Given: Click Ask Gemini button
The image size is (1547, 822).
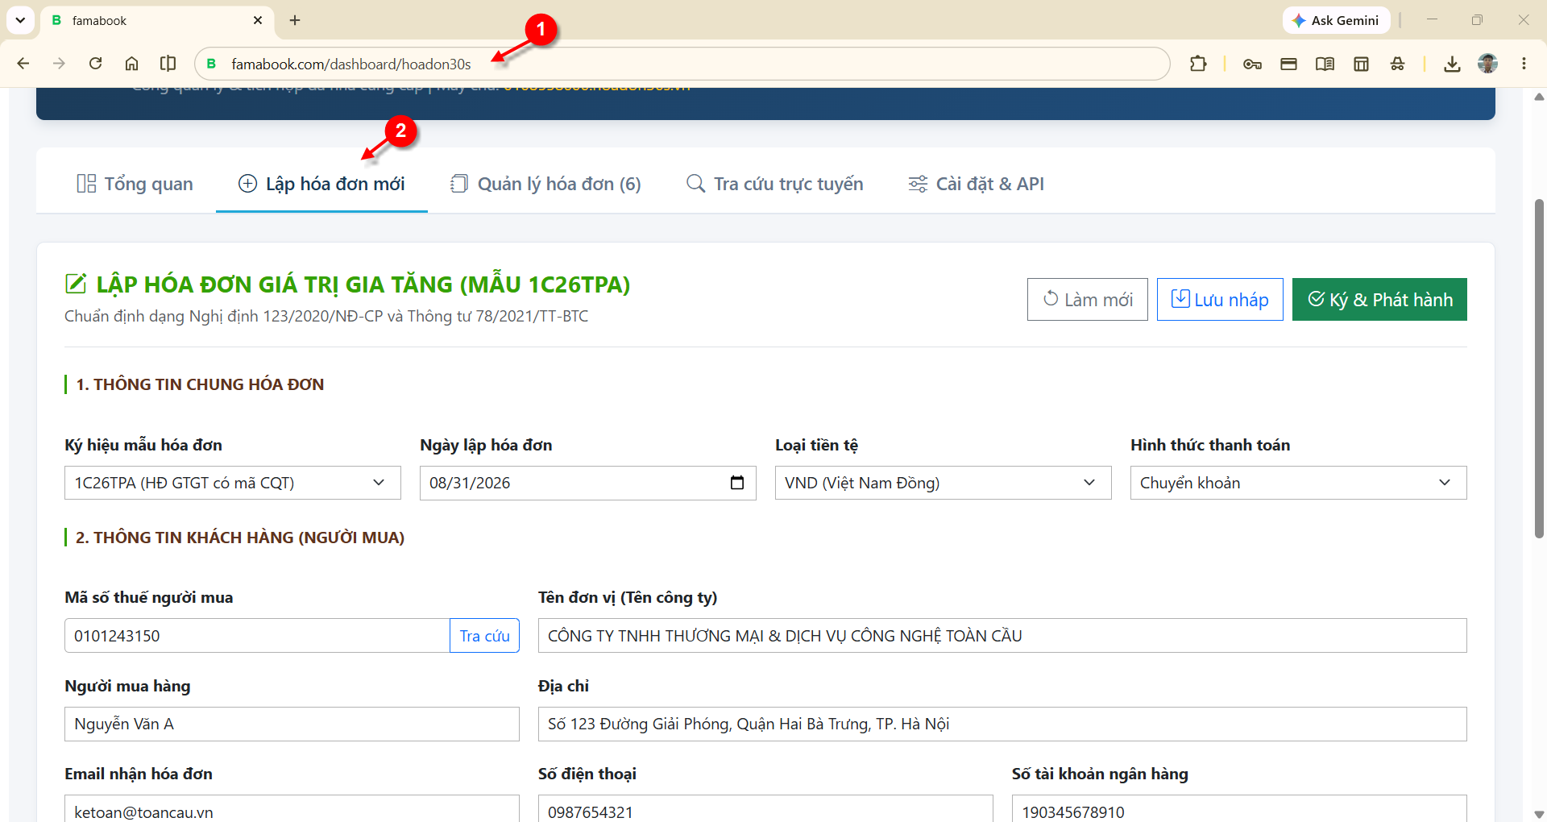Looking at the screenshot, I should 1336,20.
